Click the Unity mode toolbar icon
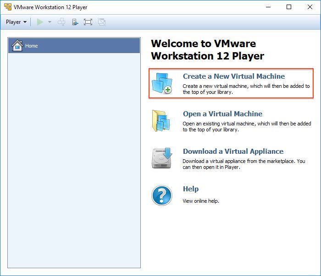 click(x=102, y=22)
